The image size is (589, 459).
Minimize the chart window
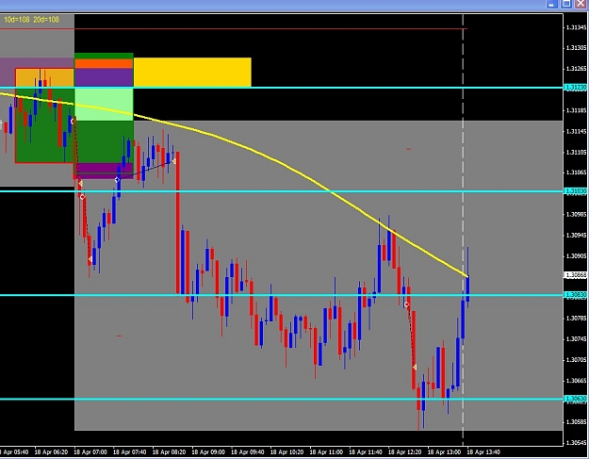tap(552, 4)
